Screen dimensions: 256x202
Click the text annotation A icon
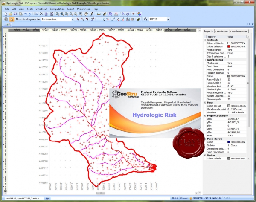[x=105, y=14]
